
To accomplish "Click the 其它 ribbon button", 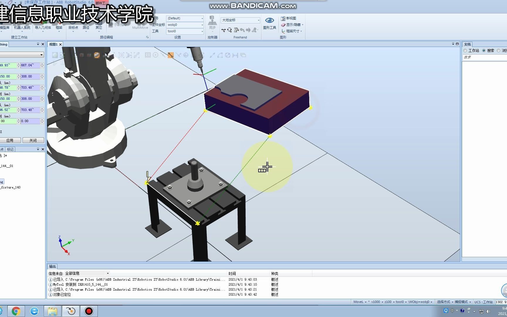I will [x=99, y=28].
